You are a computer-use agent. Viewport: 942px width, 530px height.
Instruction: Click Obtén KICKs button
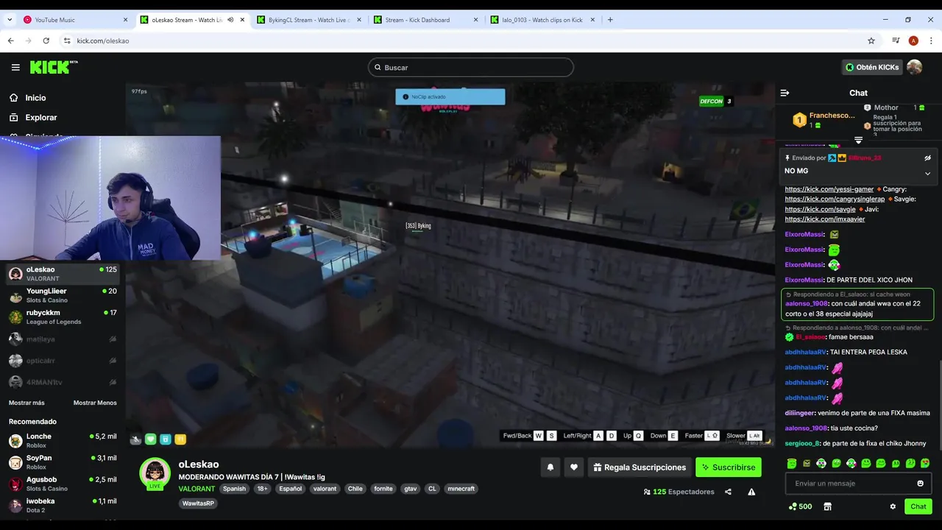tap(872, 67)
